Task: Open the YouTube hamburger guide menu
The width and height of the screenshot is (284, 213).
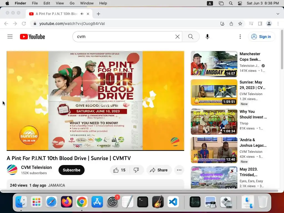Action: tap(10, 37)
